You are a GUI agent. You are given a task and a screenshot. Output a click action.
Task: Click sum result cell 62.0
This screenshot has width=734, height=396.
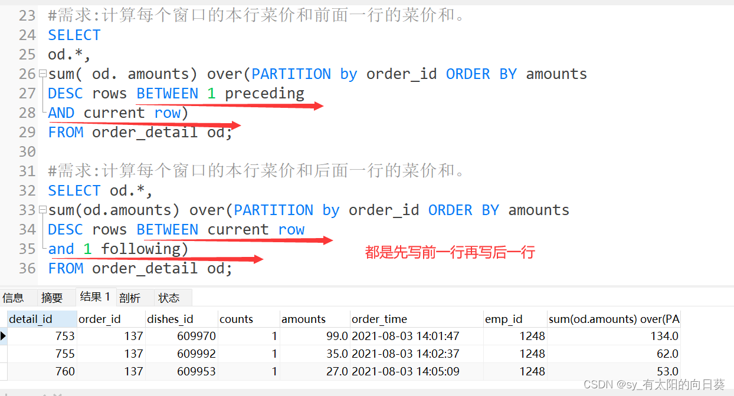pyautogui.click(x=614, y=354)
